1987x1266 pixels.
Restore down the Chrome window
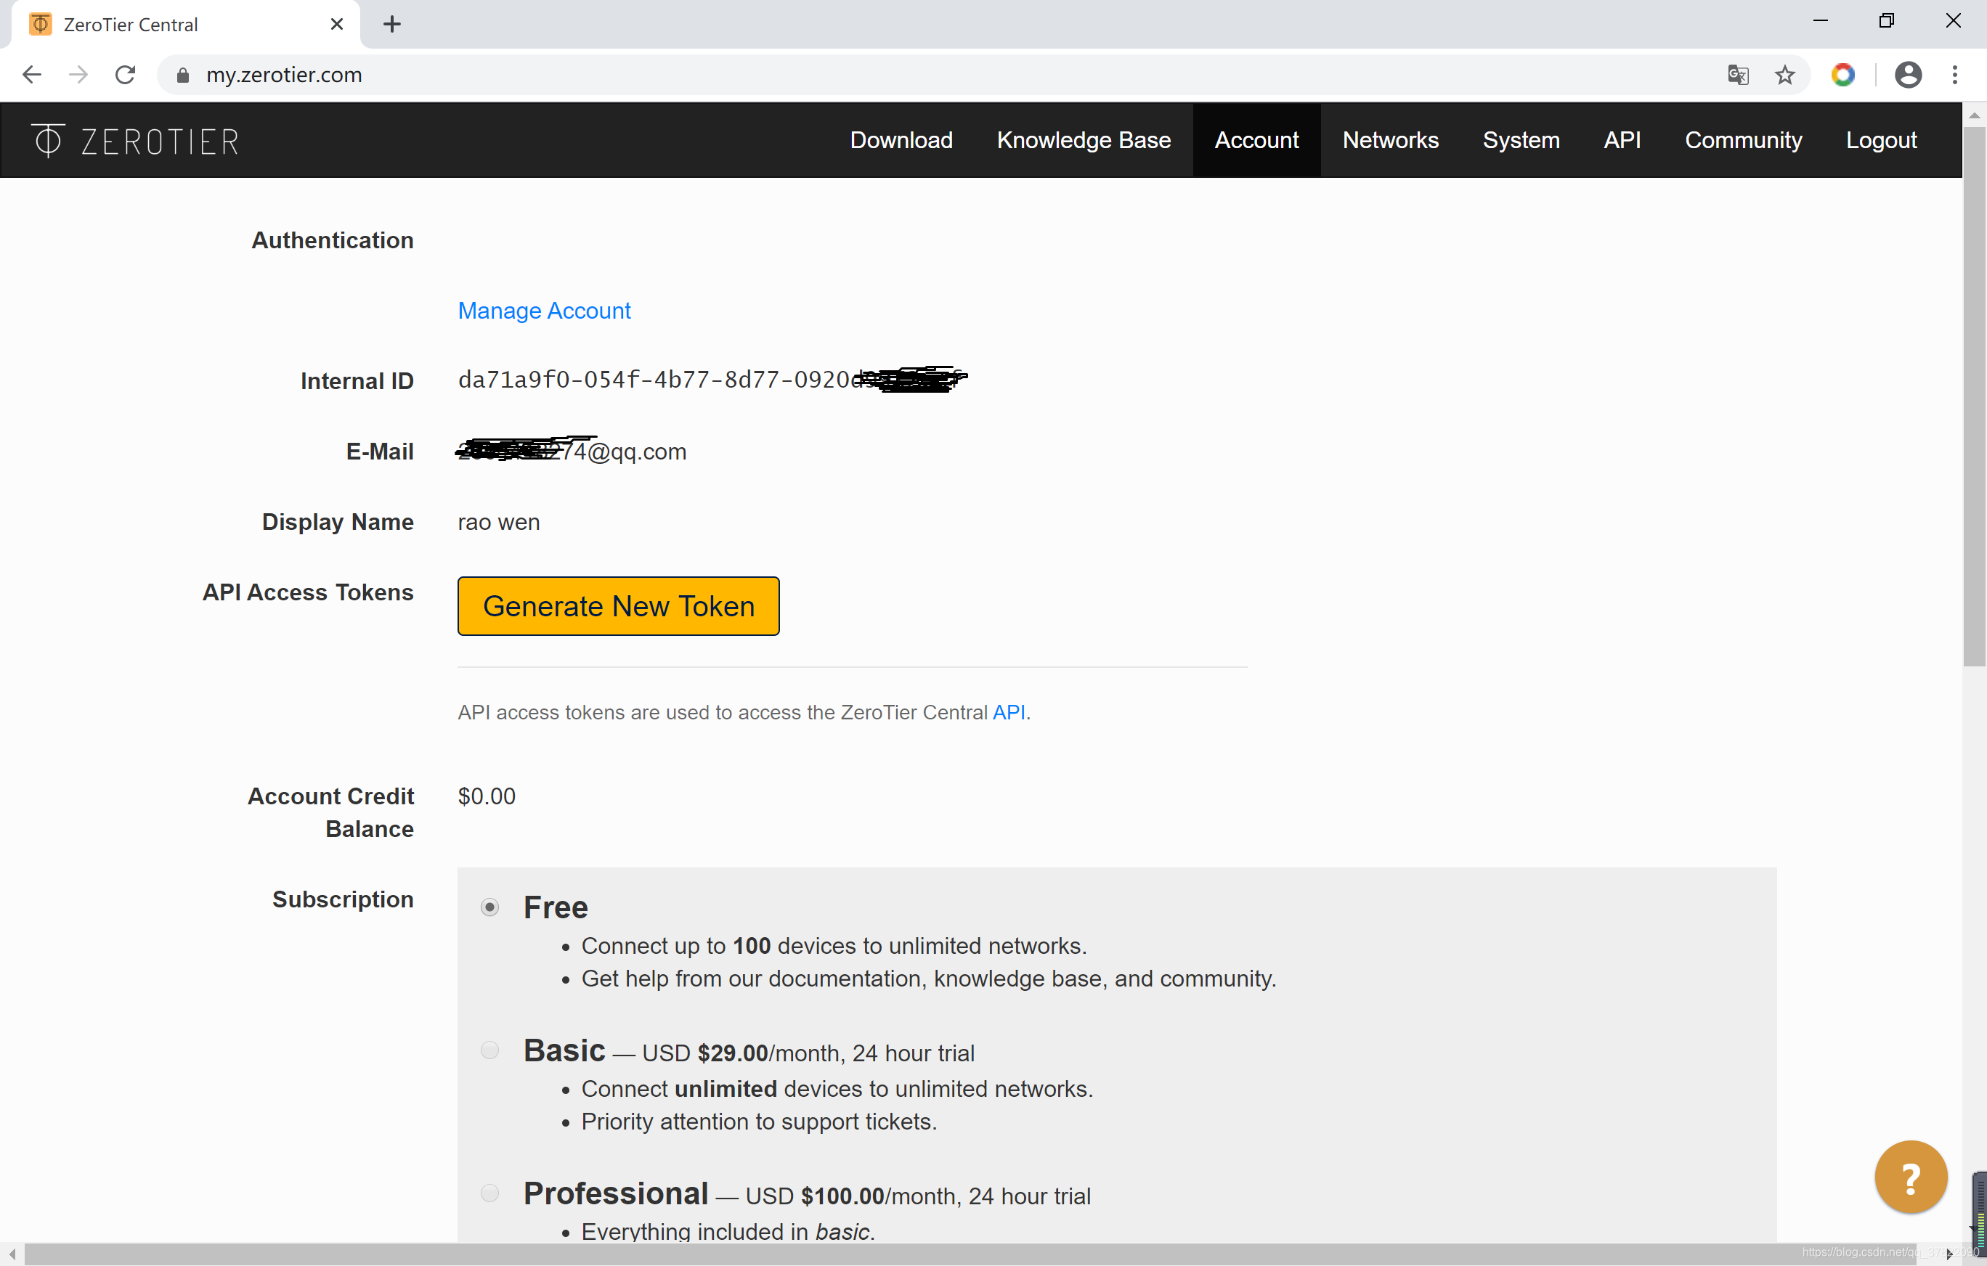point(1886,20)
